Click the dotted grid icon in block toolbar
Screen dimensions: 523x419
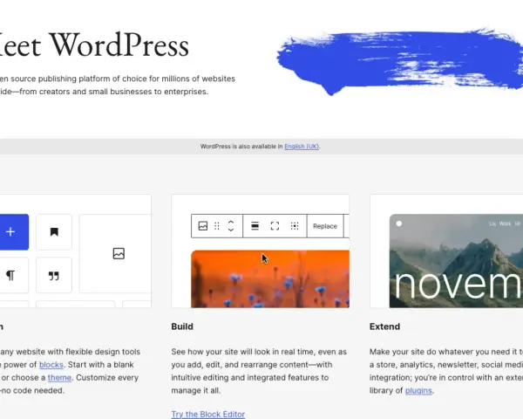tap(295, 226)
